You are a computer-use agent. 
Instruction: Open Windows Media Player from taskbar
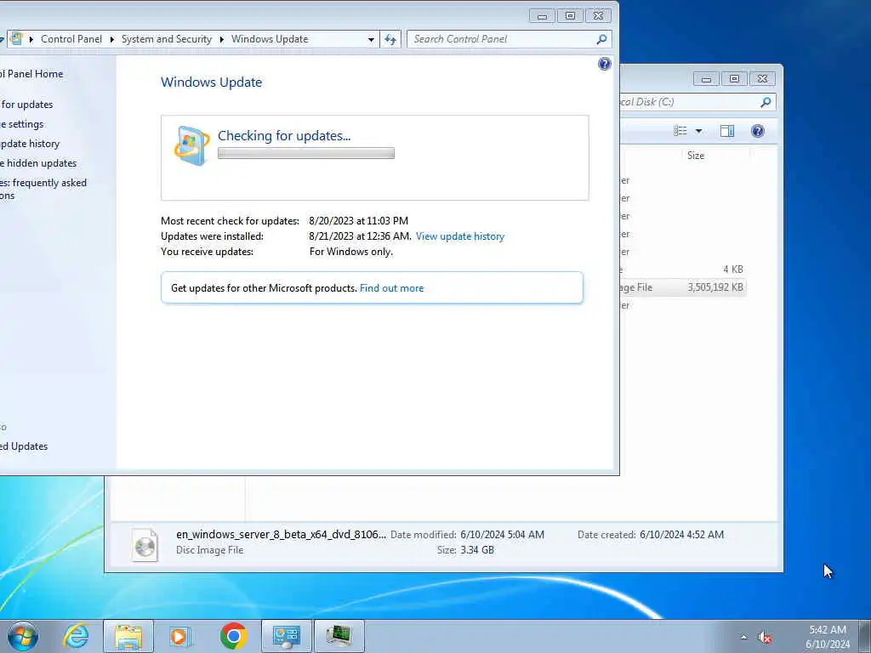(x=179, y=636)
